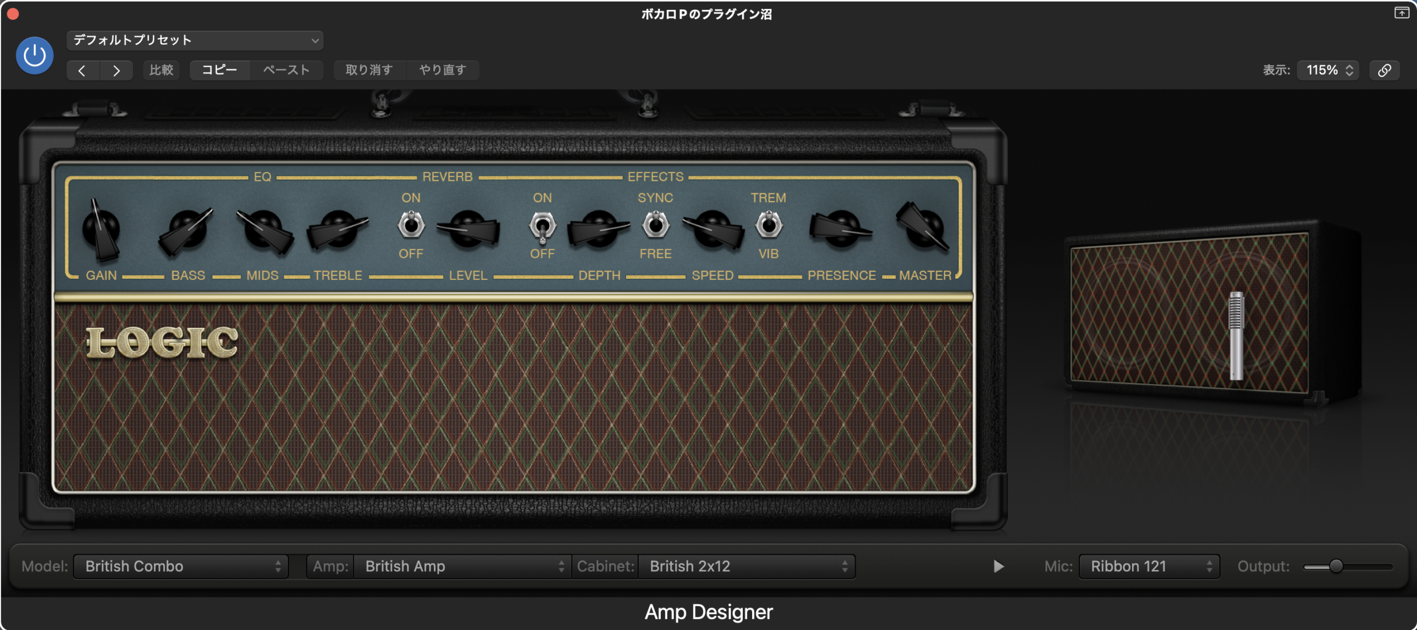Open the デフォルトプリセット preset dropdown
The image size is (1417, 630).
click(x=195, y=40)
